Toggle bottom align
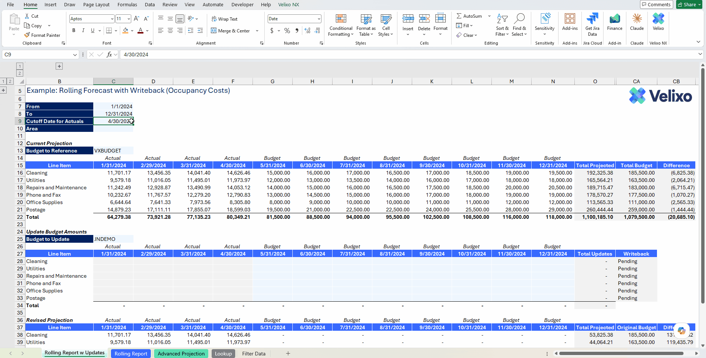This screenshot has width=706, height=358. (180, 19)
